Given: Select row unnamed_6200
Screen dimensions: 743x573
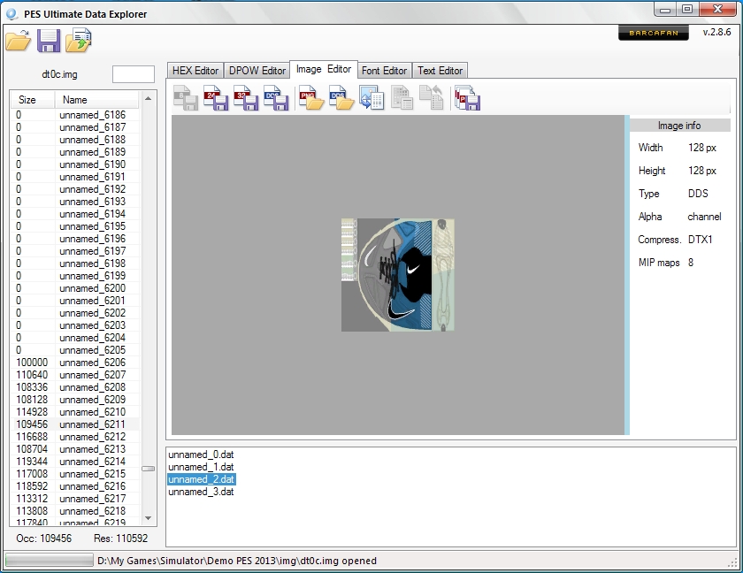Looking at the screenshot, I should point(75,288).
